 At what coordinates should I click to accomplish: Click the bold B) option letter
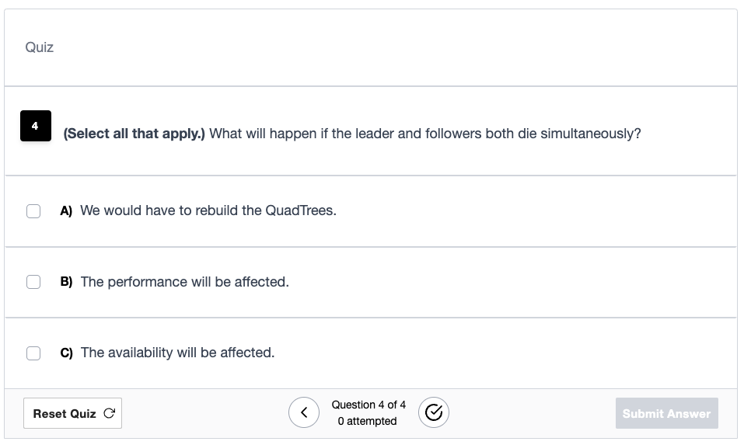pos(66,282)
